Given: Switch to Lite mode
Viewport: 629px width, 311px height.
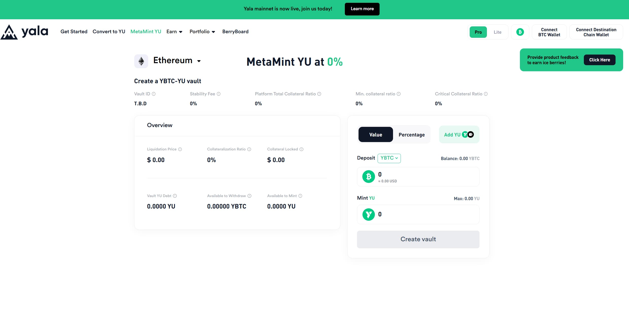Looking at the screenshot, I should pyautogui.click(x=497, y=32).
